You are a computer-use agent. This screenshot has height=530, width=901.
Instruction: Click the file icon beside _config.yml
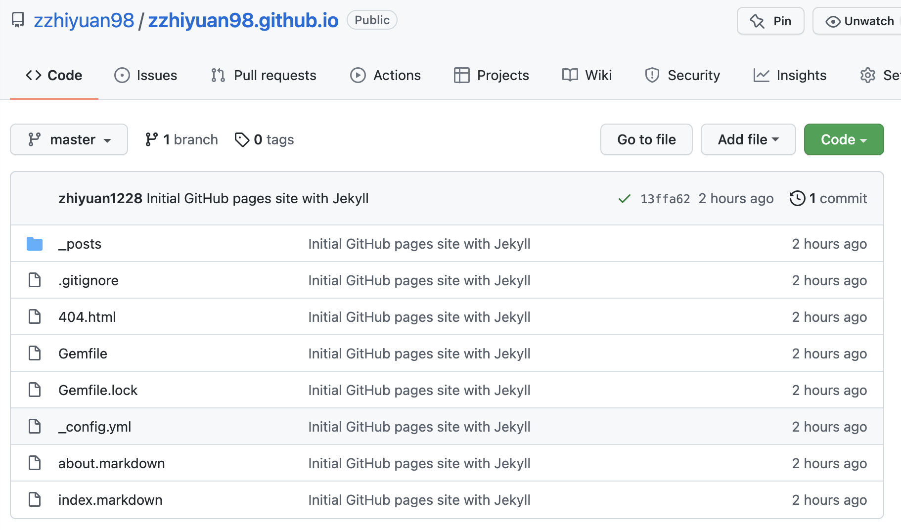(x=35, y=426)
